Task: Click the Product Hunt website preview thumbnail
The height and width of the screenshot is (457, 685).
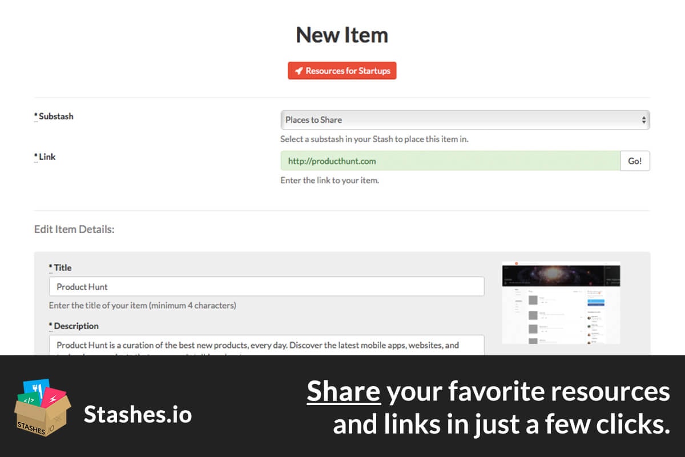Action: tap(561, 303)
